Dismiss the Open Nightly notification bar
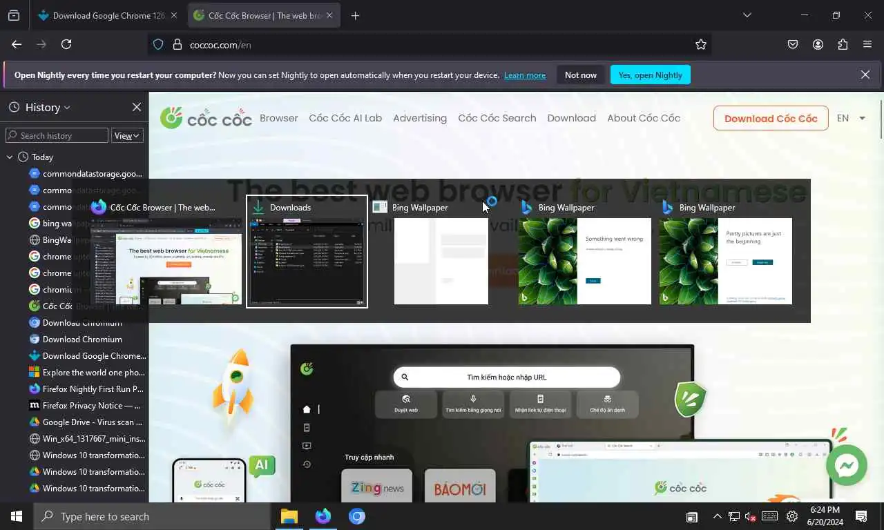Screen dimensions: 884x530 click(865, 75)
